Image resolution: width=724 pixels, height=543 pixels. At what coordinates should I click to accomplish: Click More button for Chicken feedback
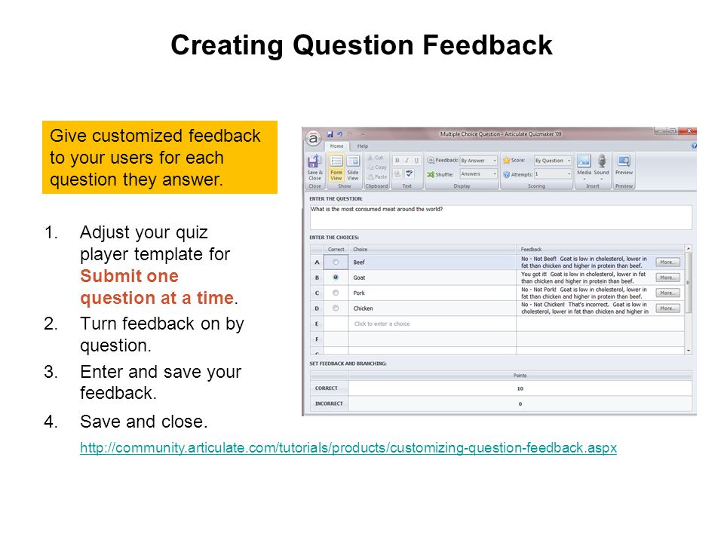[x=667, y=308]
